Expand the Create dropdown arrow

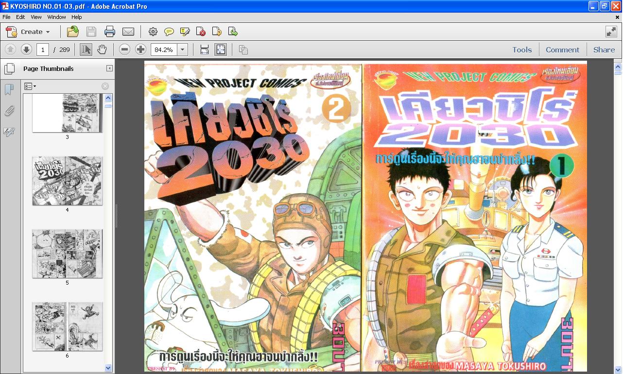click(x=48, y=32)
